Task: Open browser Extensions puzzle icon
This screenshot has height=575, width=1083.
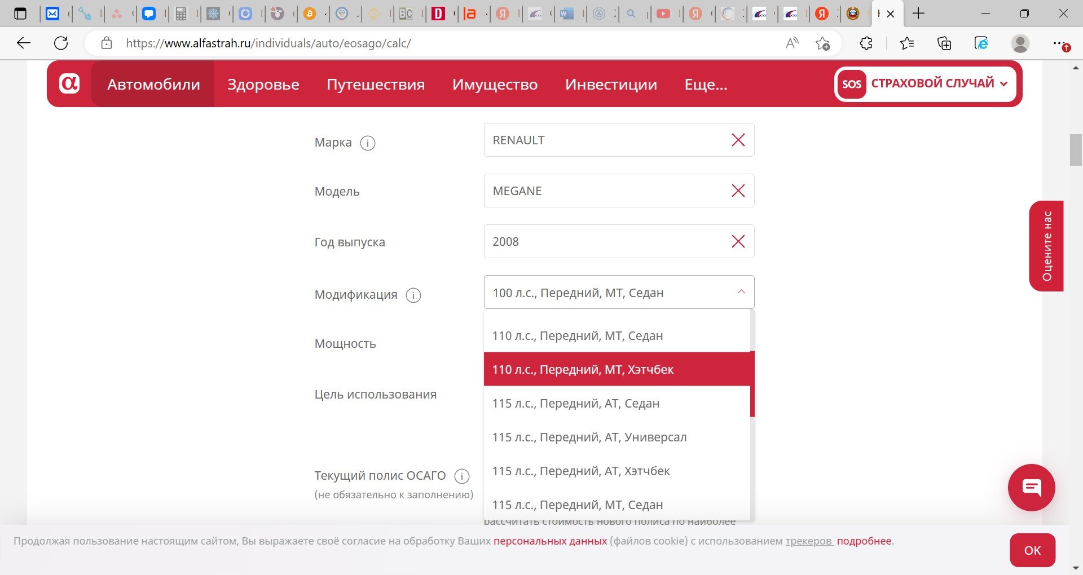Action: click(866, 43)
